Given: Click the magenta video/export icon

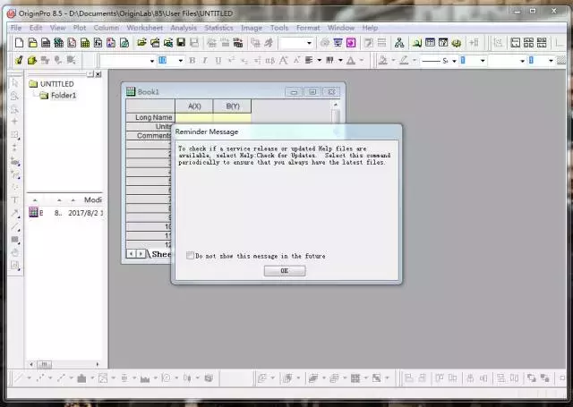Looking at the screenshot, I should (351, 43).
